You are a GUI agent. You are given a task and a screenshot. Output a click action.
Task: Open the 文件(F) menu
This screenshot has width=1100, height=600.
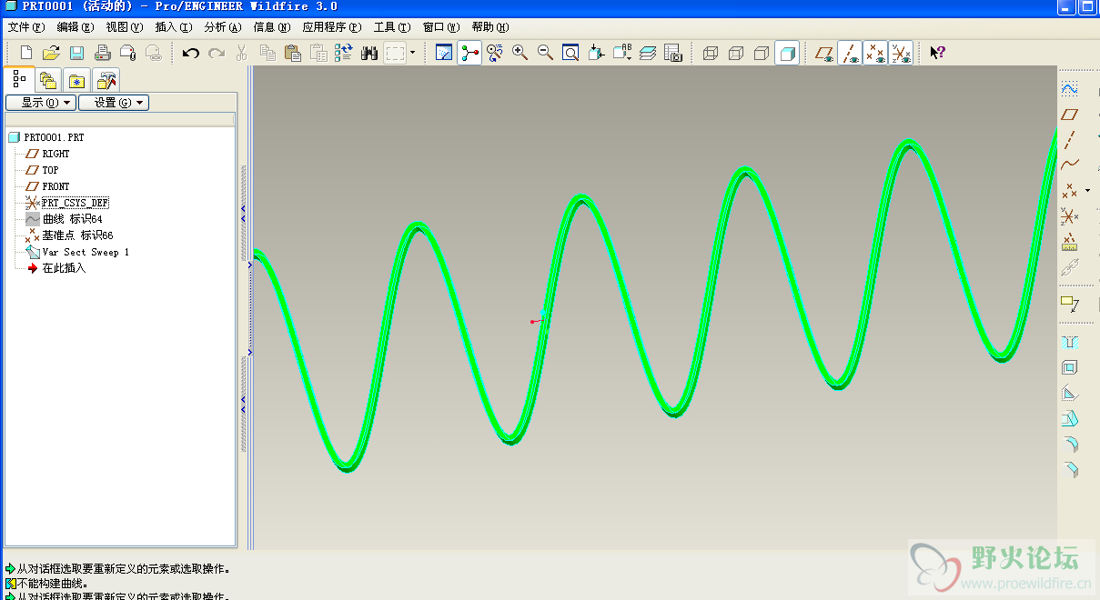[x=25, y=27]
